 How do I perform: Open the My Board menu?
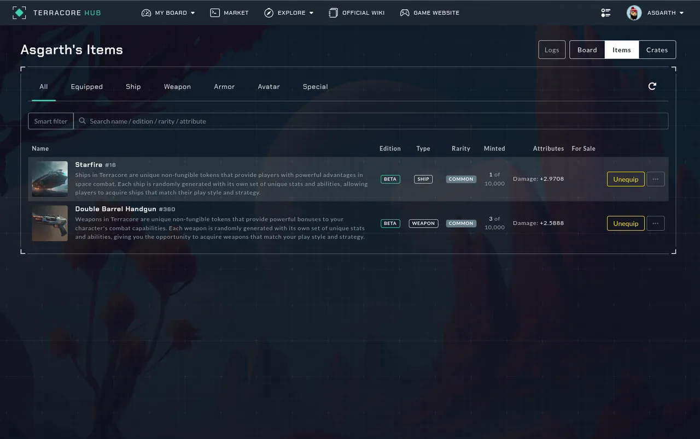point(168,13)
